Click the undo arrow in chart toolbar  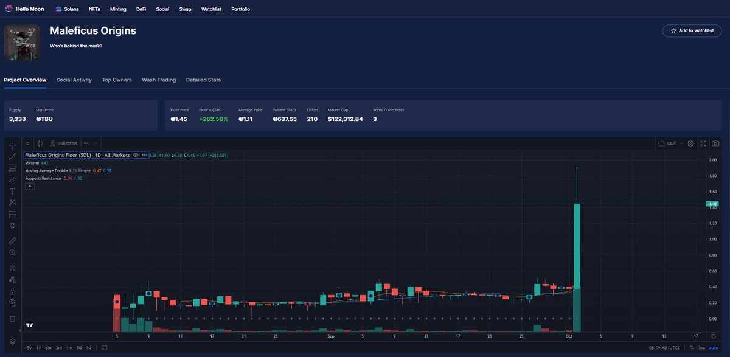pyautogui.click(x=86, y=144)
